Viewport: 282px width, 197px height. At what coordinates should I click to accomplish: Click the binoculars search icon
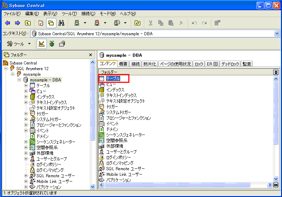61,23
